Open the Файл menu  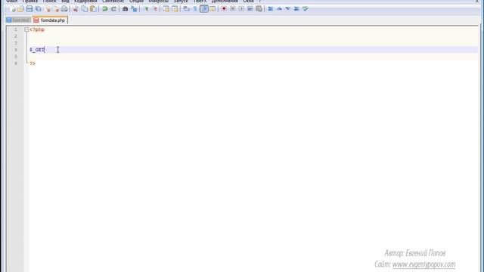click(12, 2)
